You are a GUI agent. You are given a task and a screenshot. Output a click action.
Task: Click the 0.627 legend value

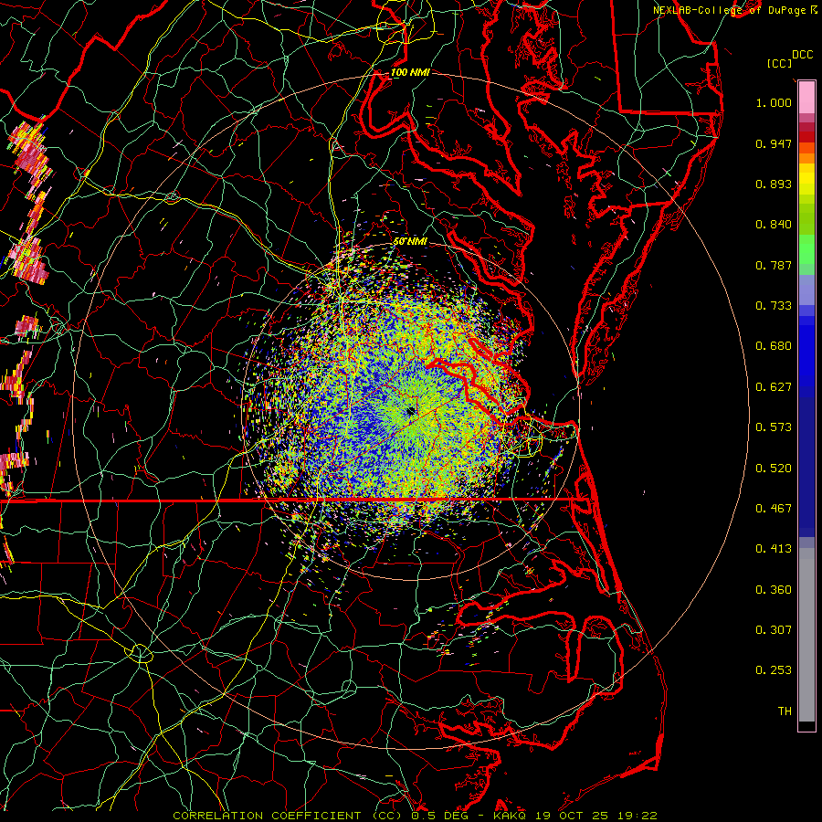774,387
